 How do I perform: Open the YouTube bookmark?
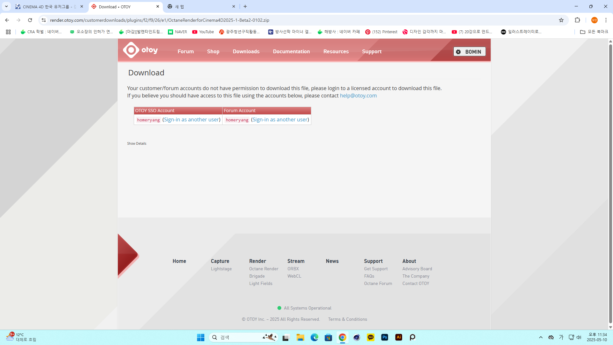(203, 32)
